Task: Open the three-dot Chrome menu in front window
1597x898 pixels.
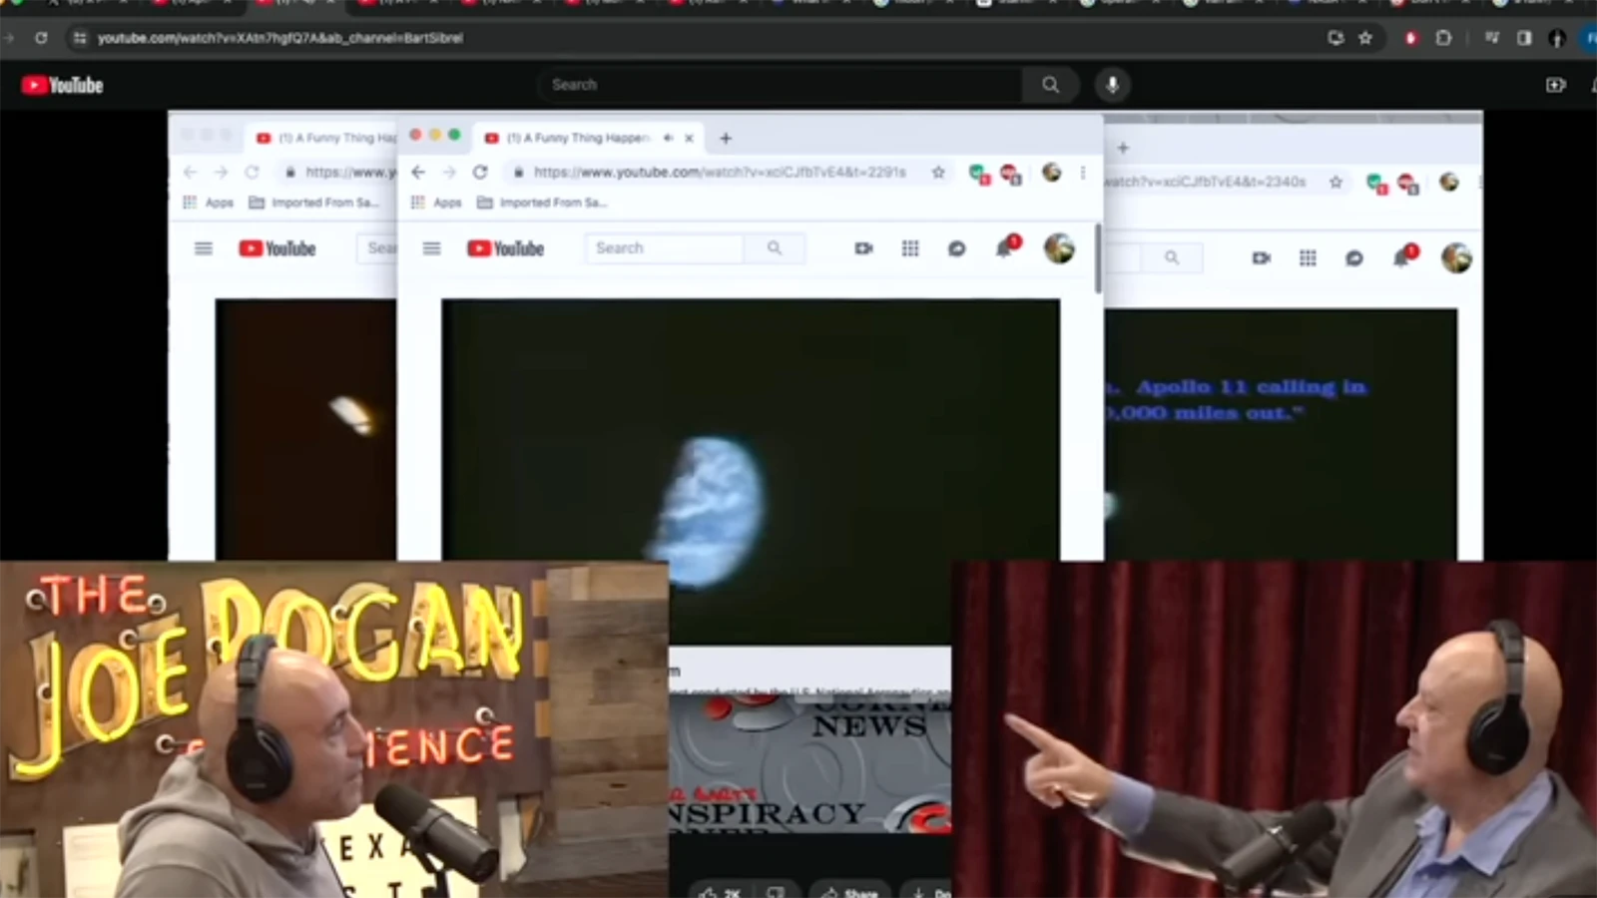Action: (1082, 172)
